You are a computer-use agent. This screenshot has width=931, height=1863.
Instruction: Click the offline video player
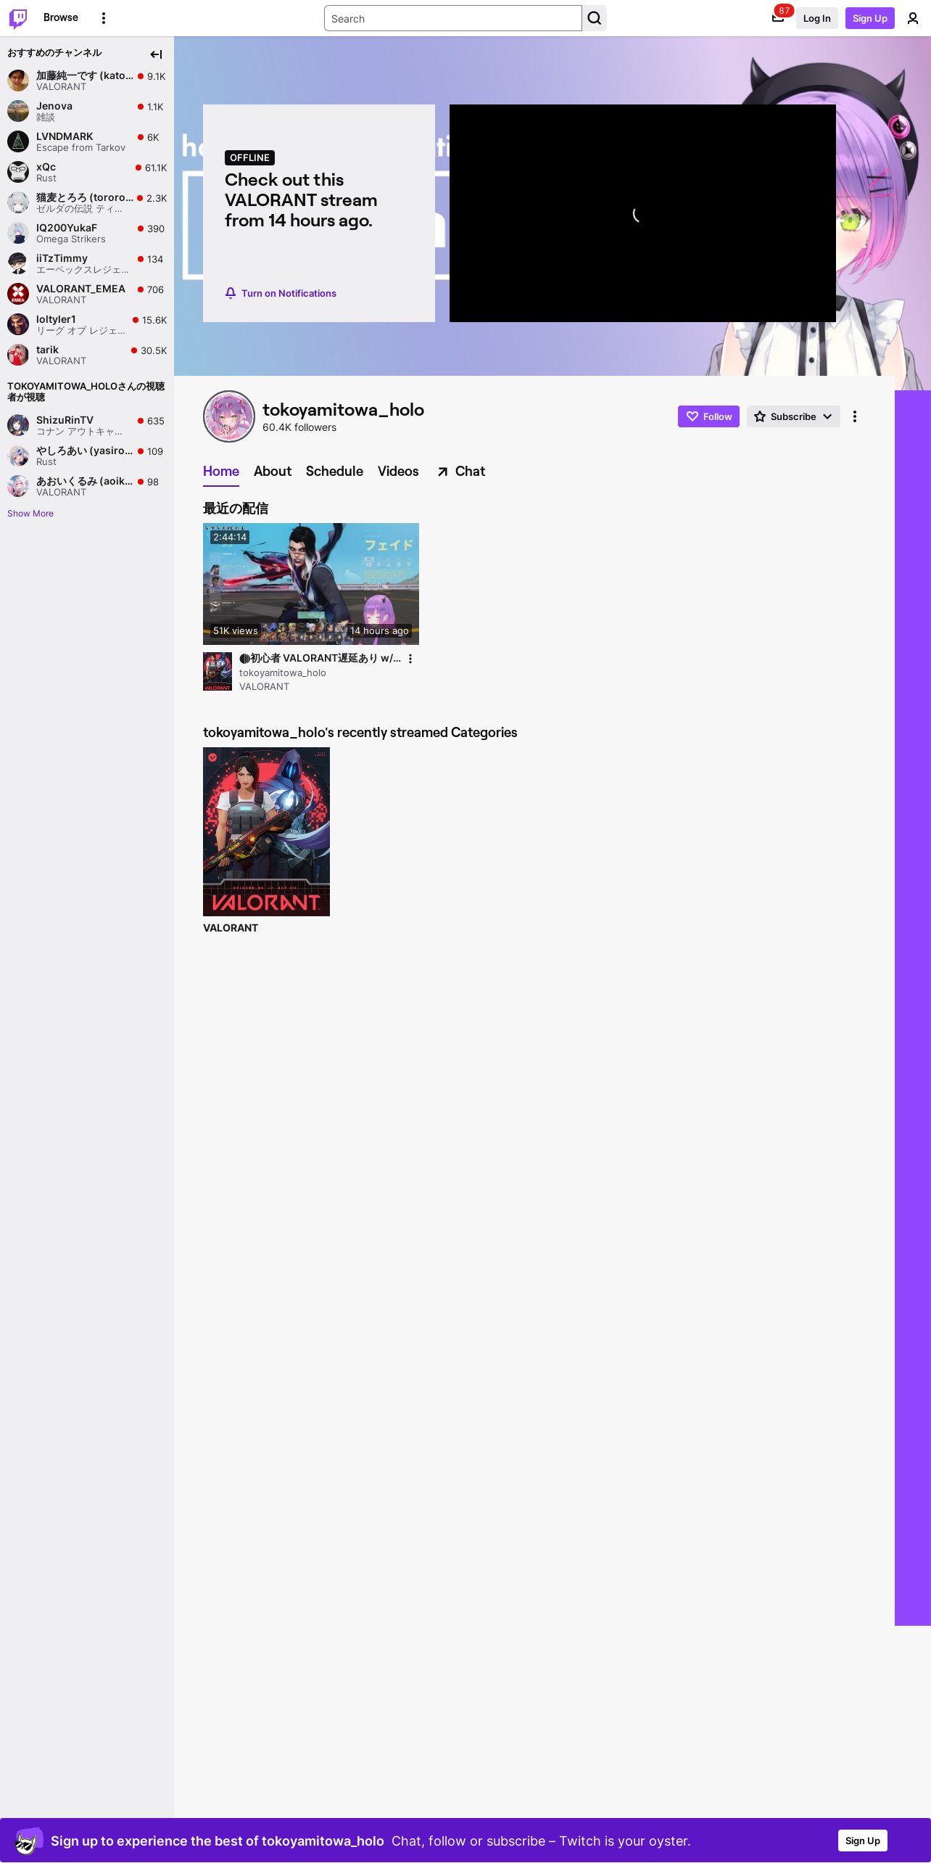coord(642,213)
